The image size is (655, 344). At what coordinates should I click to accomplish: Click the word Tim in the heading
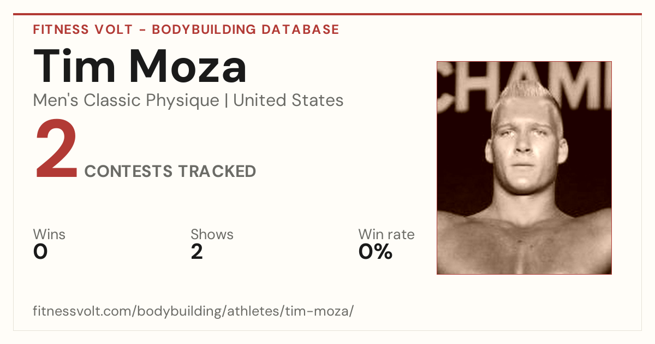75,66
